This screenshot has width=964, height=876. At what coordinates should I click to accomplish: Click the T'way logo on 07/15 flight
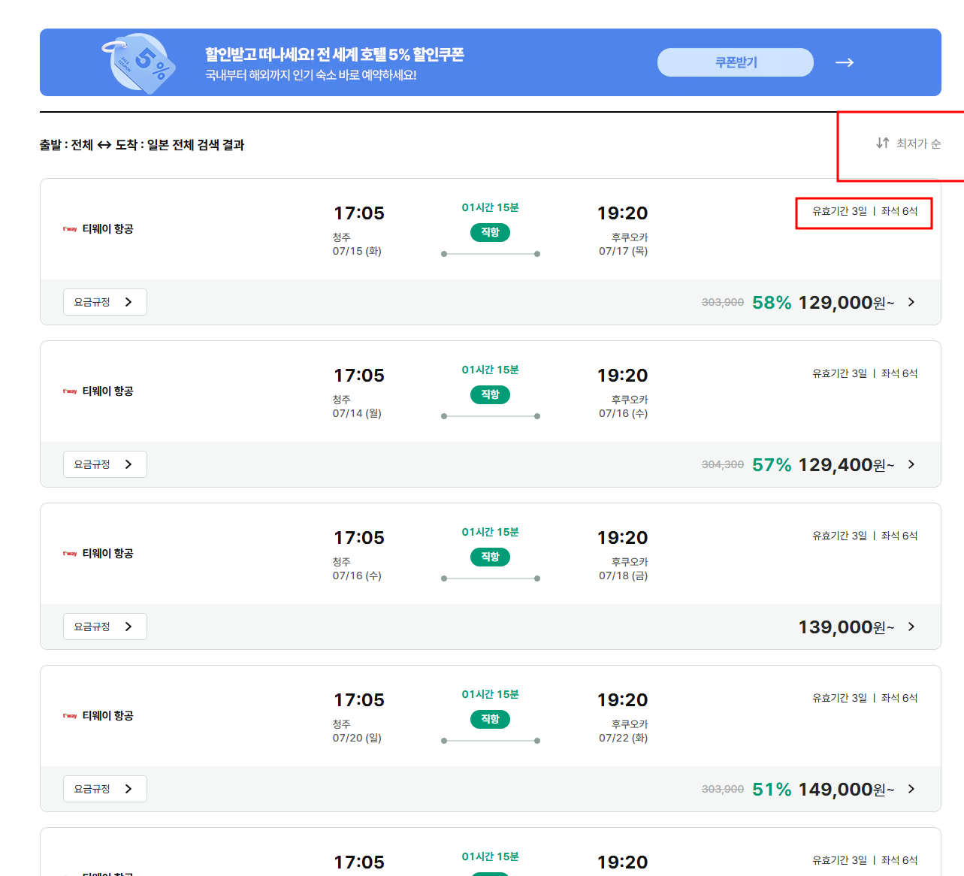pos(70,229)
